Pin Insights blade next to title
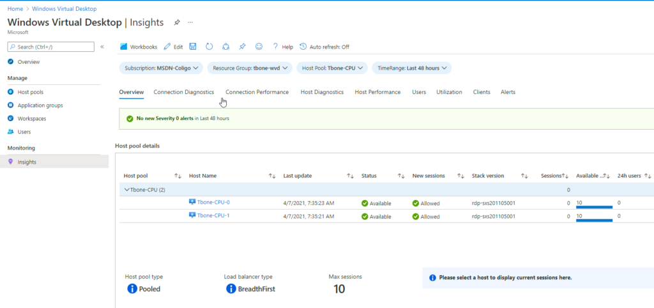654x308 pixels. 177,22
